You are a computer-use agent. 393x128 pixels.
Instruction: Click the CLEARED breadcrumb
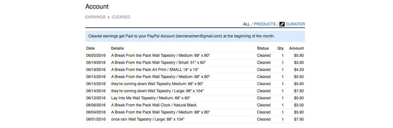121,17
